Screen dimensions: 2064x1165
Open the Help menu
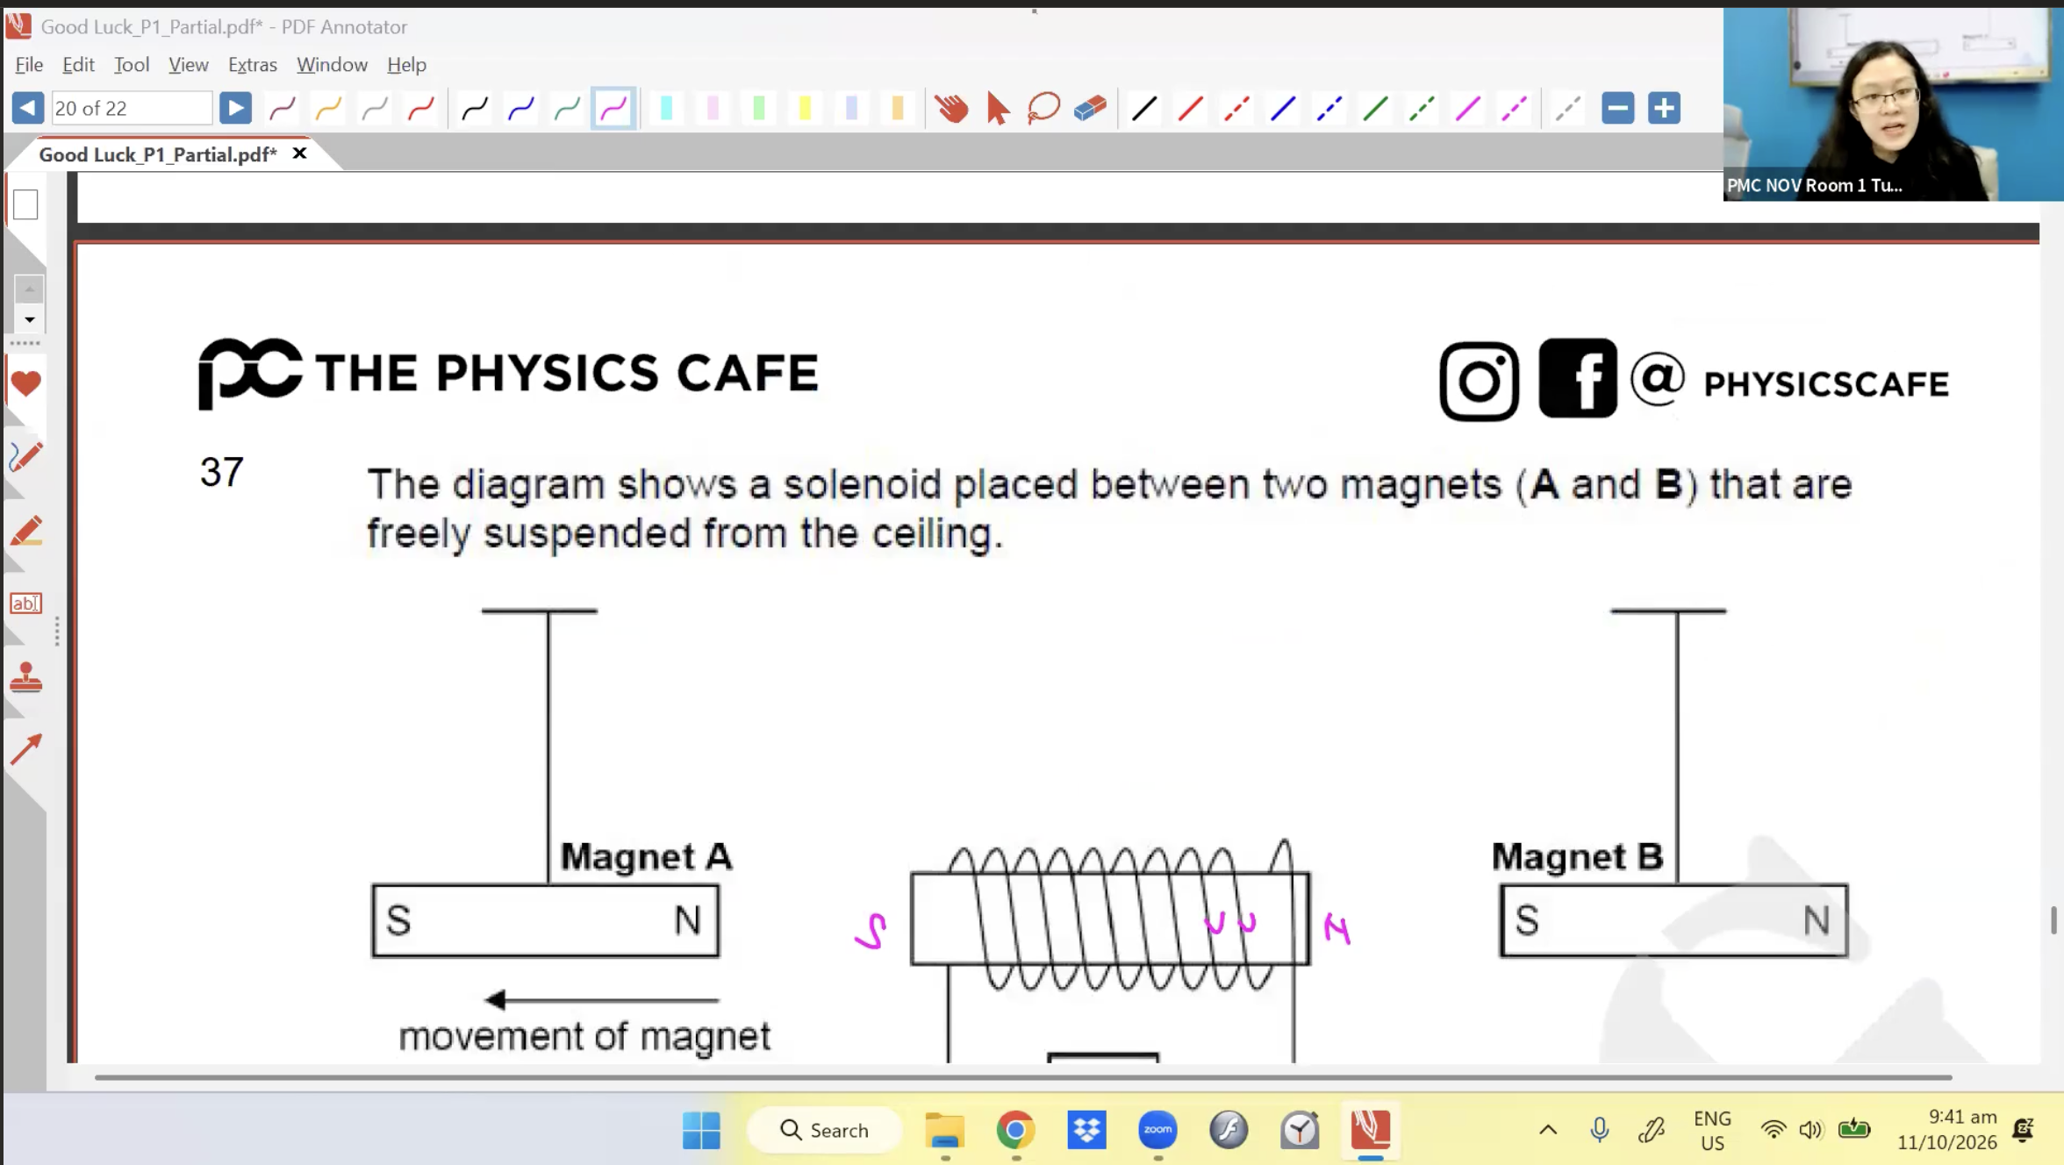[x=406, y=65]
